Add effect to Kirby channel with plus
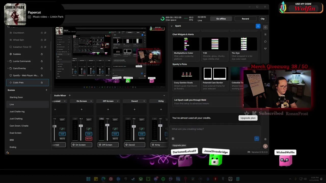Image resolution: width=326 pixels, height=183 pixels. click(161, 110)
